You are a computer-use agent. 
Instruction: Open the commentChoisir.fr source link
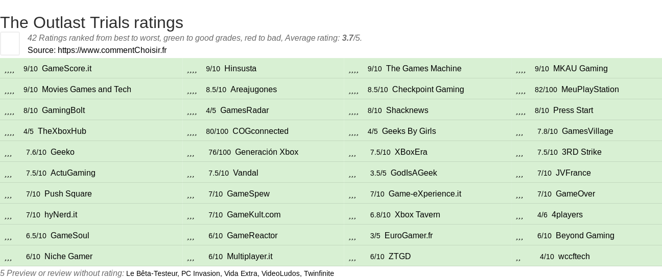tap(112, 50)
